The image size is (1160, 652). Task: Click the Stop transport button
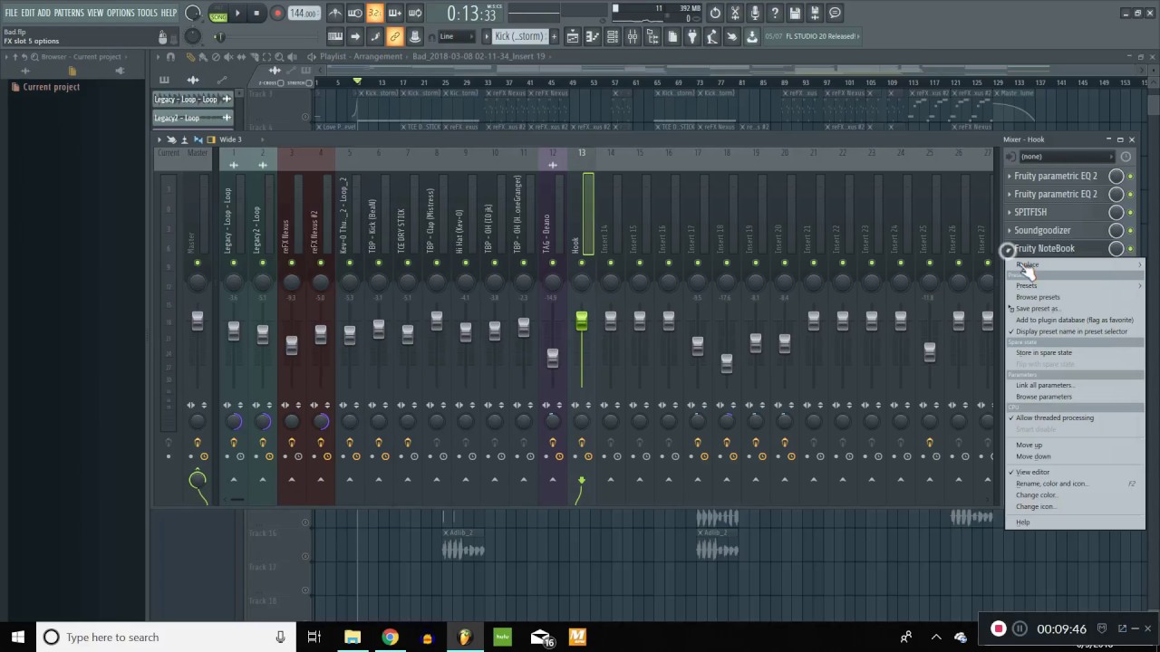256,14
